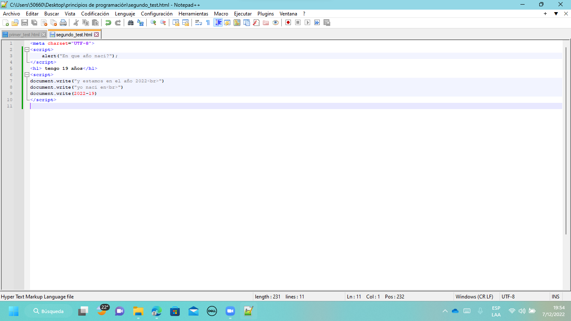Toggle synchronized horizontal scrolling

[186, 23]
